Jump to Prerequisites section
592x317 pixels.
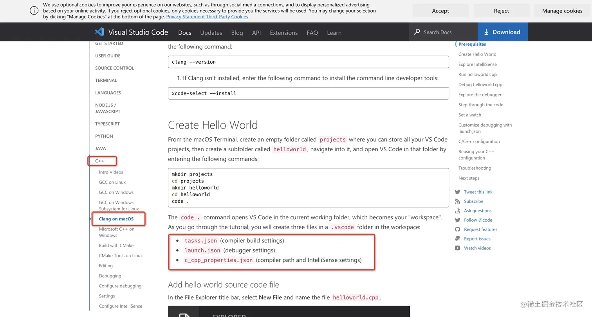(472, 44)
